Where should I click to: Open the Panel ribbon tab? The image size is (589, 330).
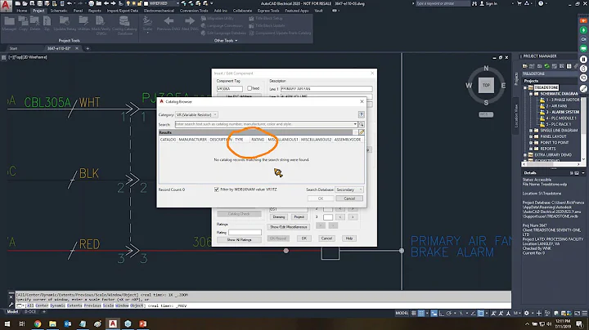click(78, 11)
